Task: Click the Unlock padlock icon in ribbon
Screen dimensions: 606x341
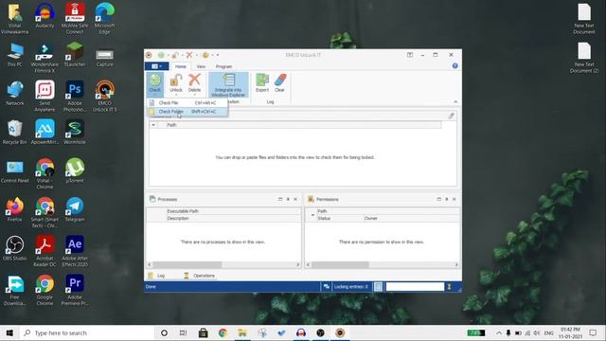Action: tap(176, 81)
